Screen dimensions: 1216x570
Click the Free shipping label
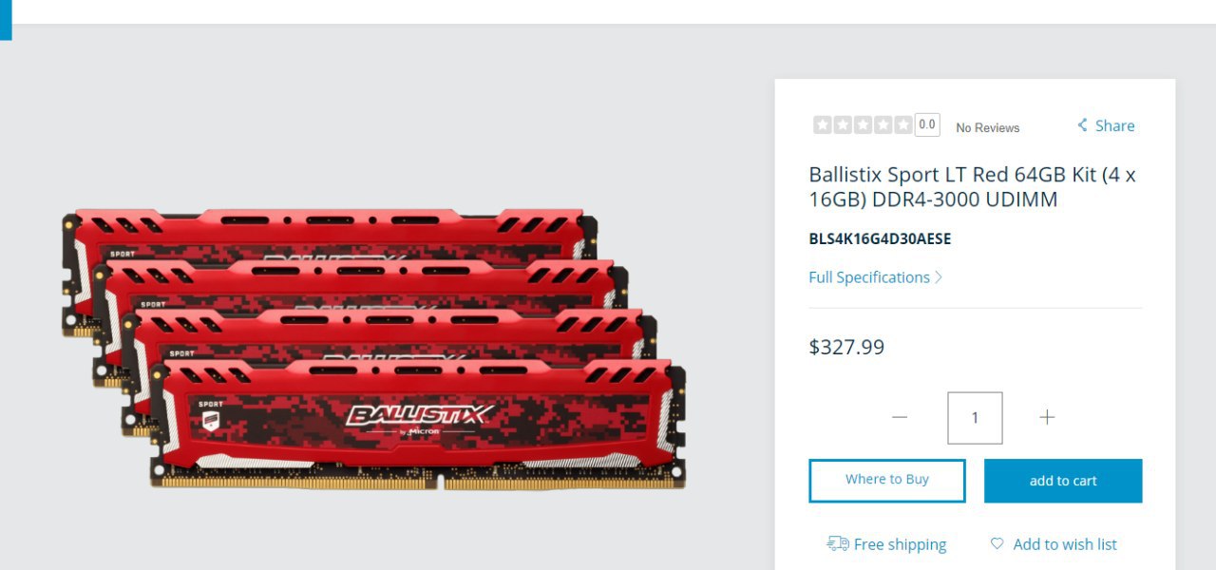click(900, 544)
